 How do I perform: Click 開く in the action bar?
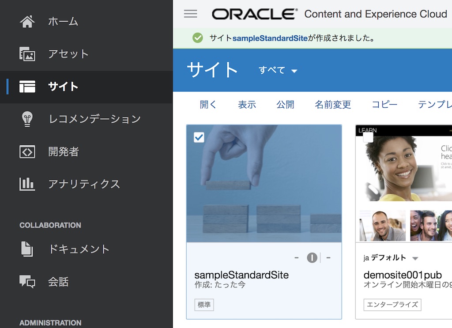[208, 105]
